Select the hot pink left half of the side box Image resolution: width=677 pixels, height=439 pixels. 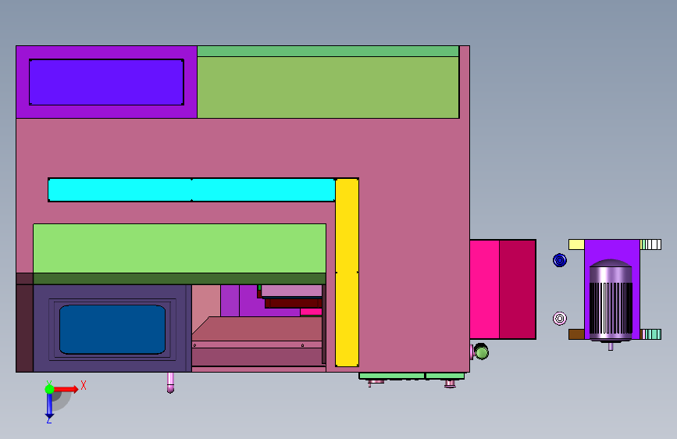484,290
